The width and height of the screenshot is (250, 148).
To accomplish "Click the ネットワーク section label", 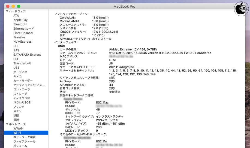I will coord(17,124).
